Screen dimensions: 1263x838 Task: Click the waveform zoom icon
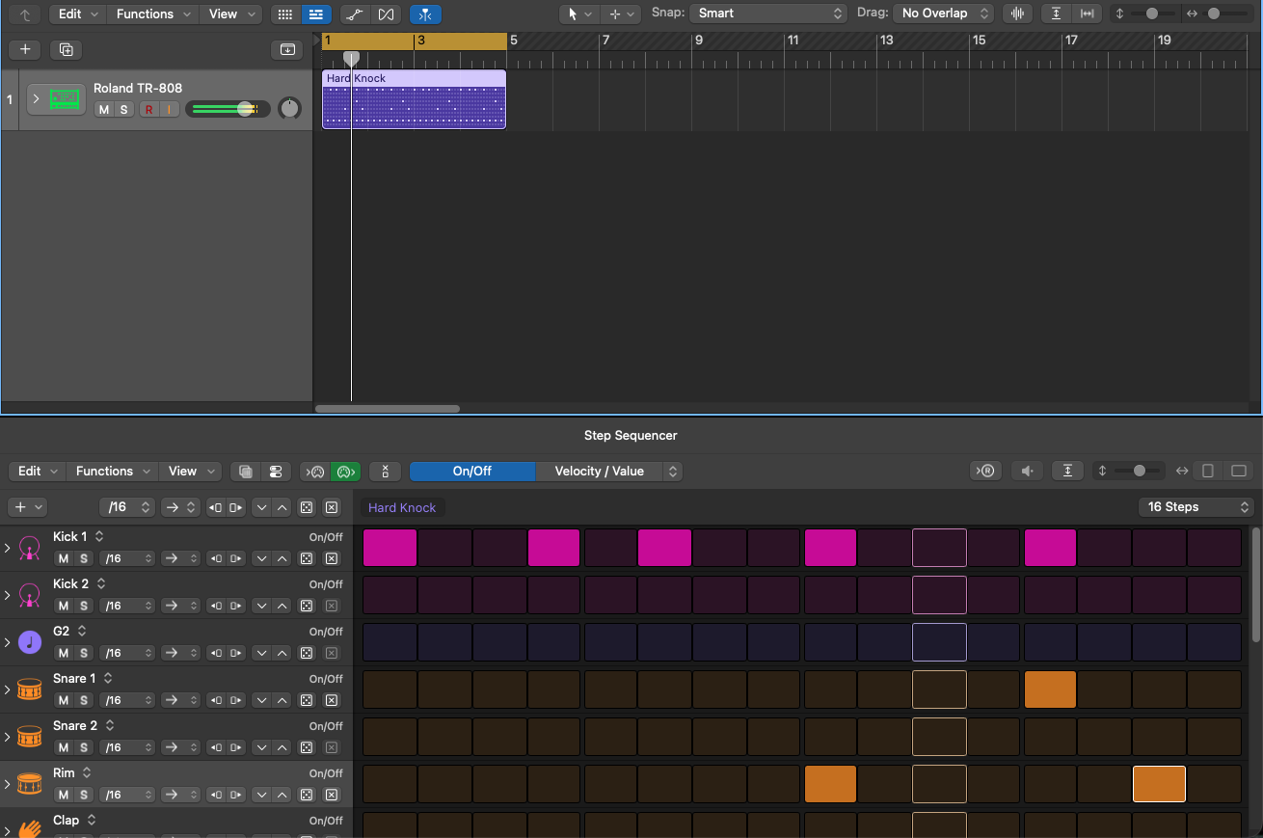point(1017,14)
